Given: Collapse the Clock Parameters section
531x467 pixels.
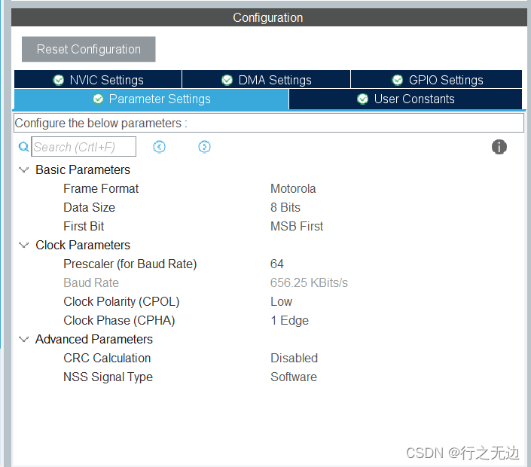Looking at the screenshot, I should (x=23, y=245).
